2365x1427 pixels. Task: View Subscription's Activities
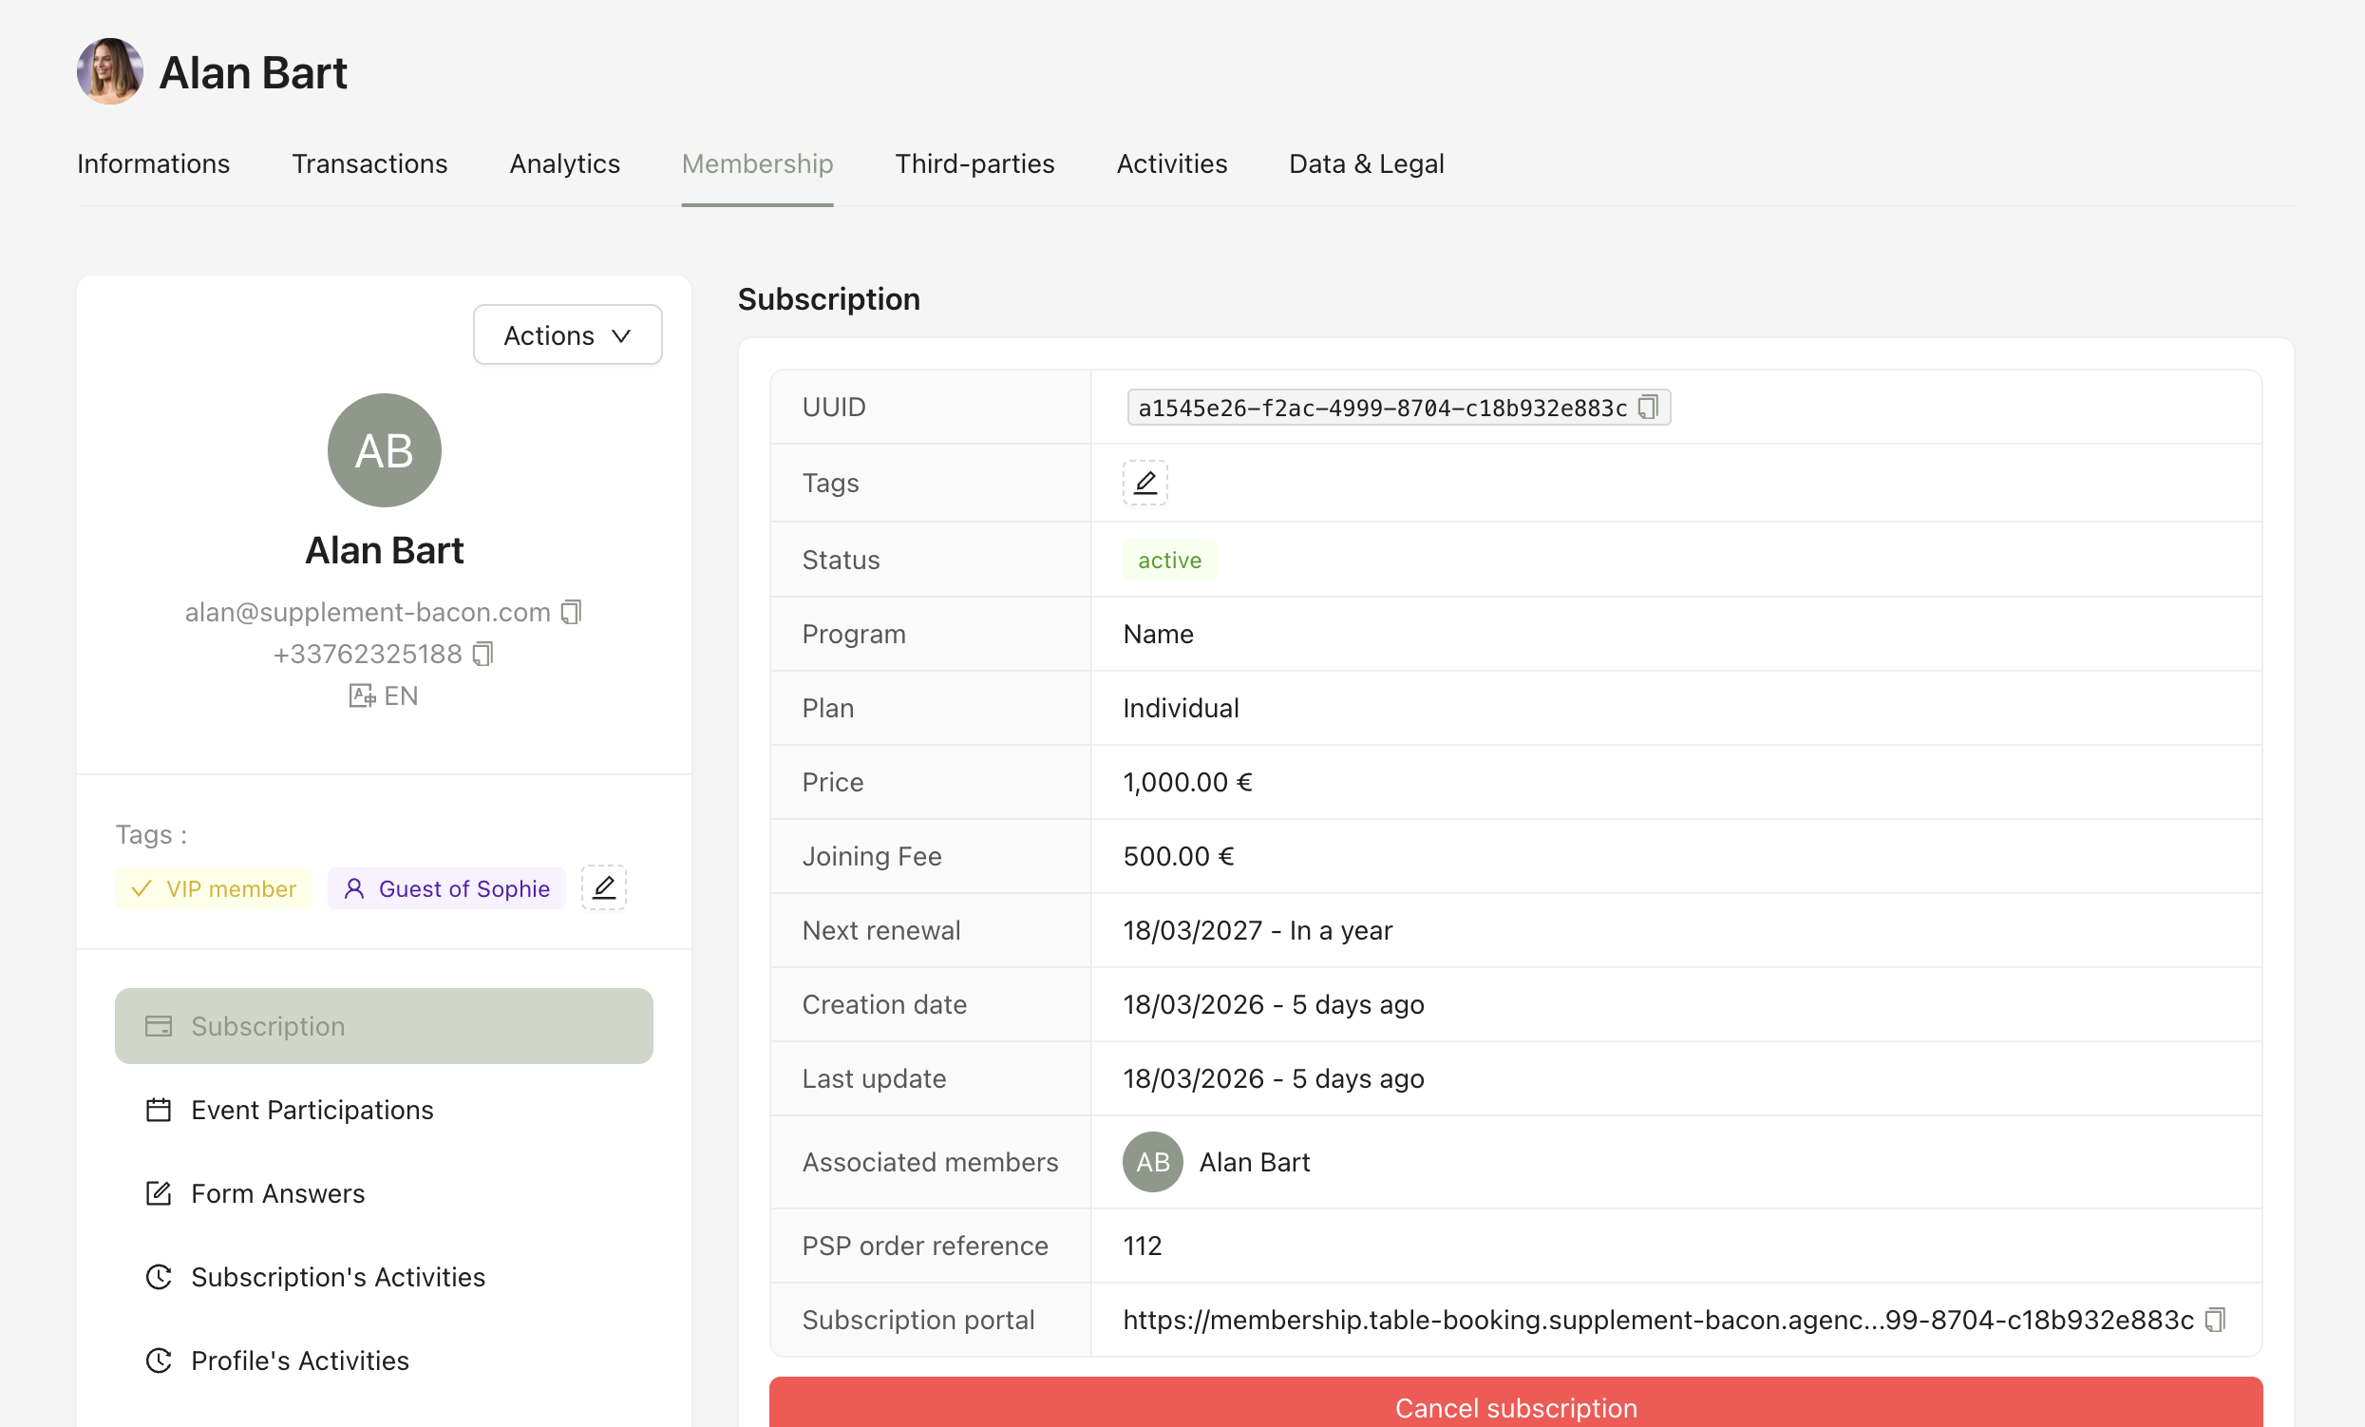coord(338,1277)
